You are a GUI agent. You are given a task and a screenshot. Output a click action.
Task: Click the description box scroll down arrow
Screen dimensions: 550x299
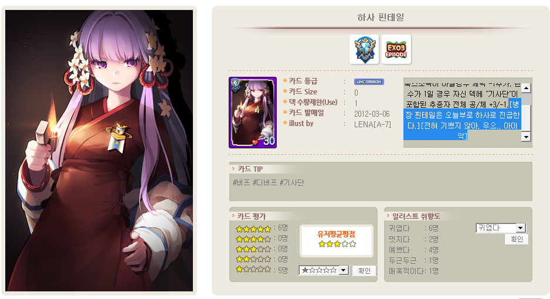pos(526,137)
